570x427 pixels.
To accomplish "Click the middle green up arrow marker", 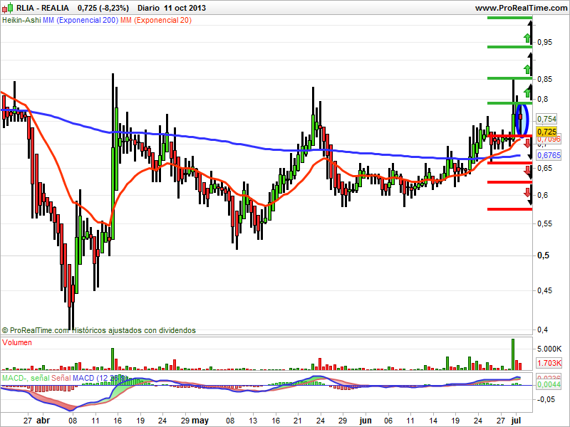I will tap(527, 68).
